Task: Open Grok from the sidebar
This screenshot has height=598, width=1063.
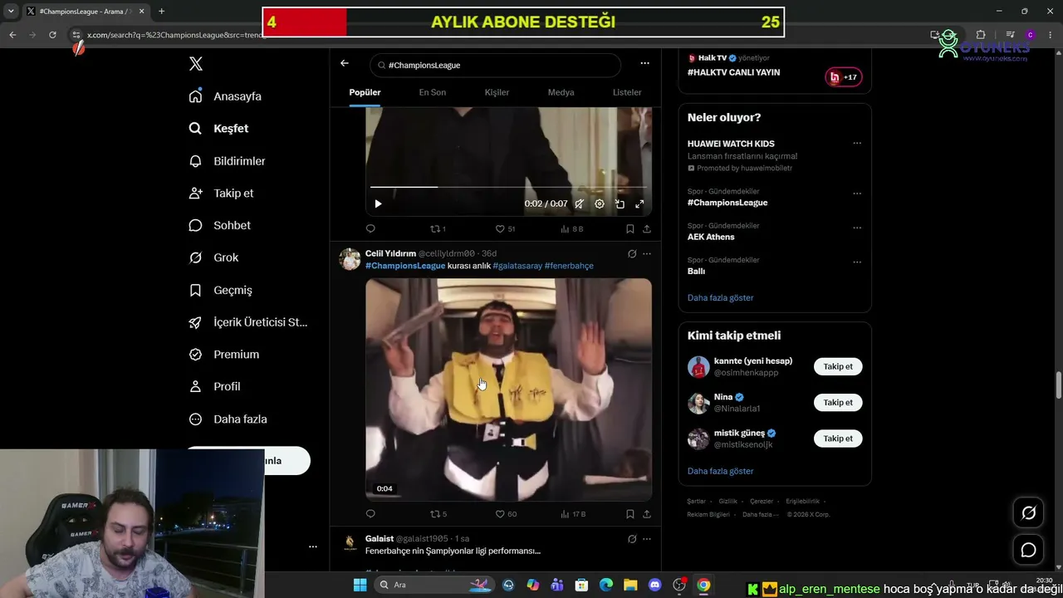Action: pos(213,257)
